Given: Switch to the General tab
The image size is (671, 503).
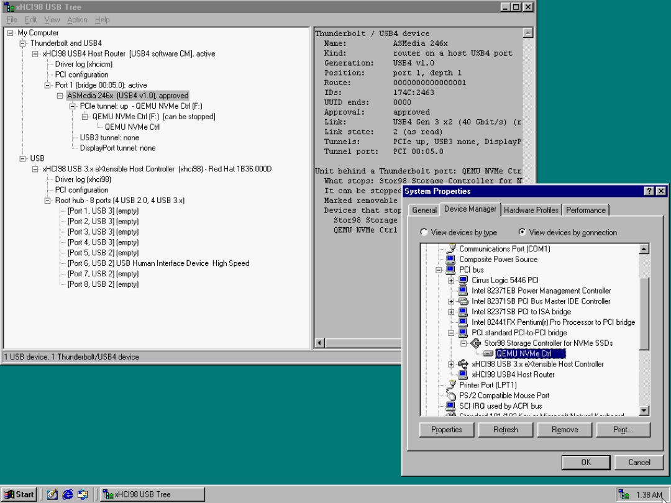Looking at the screenshot, I should pos(424,210).
